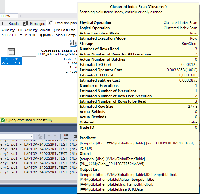This screenshot has height=194, width=200.
Task: Click the Execution plan tab diagram icon
Action: pos(51,23)
